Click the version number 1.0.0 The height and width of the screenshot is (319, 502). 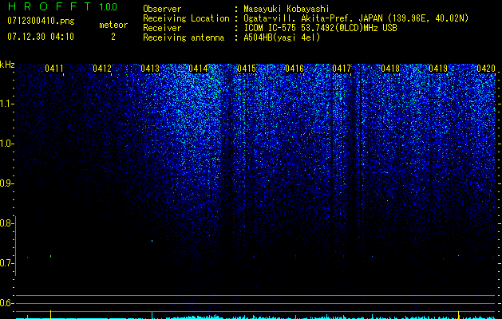(x=108, y=6)
